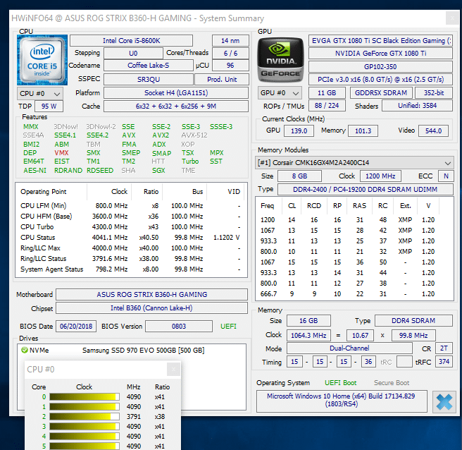
Task: Click the Core 2 clock bar
Action: click(x=84, y=416)
